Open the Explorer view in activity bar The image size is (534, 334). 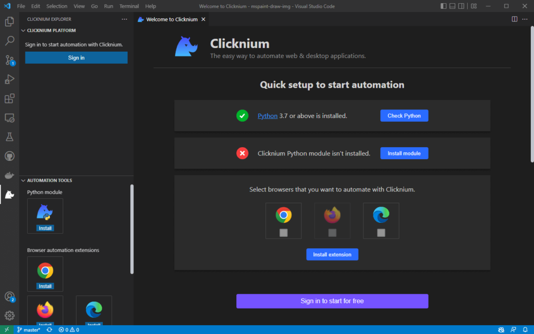click(9, 21)
